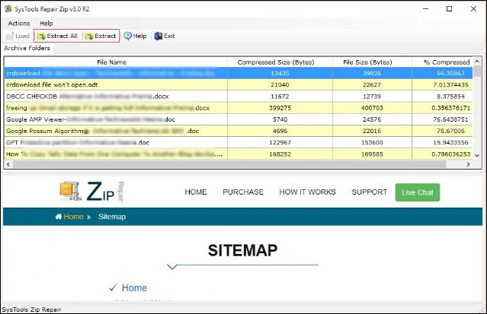Select the DBCC CHECKDB .docx file row
487x314 pixels.
point(239,97)
